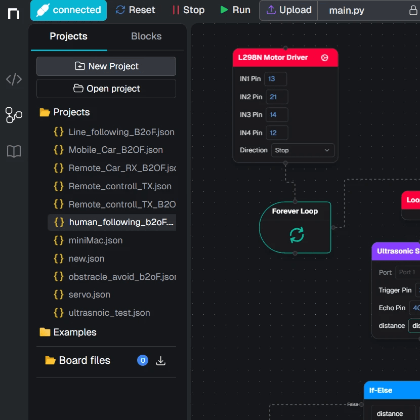The height and width of the screenshot is (420, 420).
Task: Expand the Board files folder
Action: [78, 360]
